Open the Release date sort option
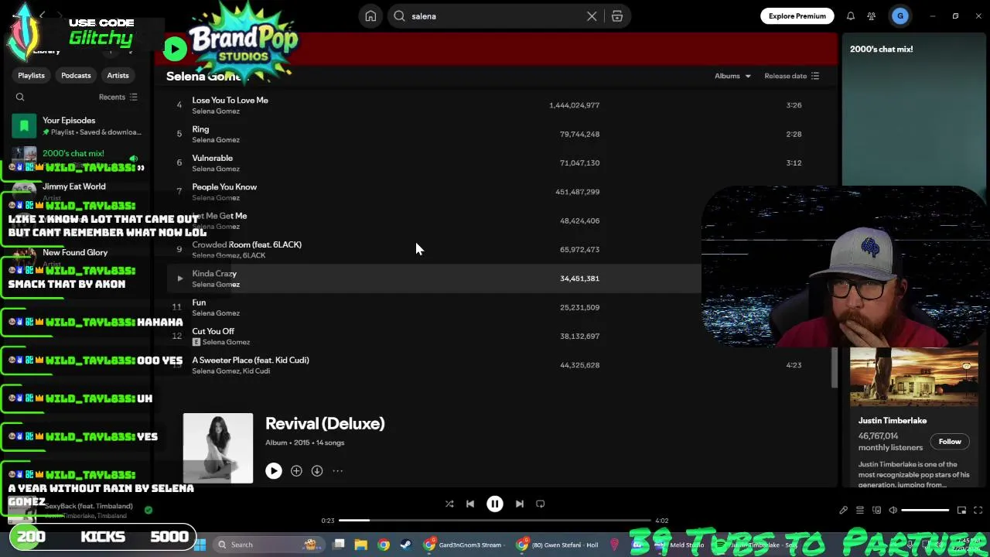 tap(791, 76)
